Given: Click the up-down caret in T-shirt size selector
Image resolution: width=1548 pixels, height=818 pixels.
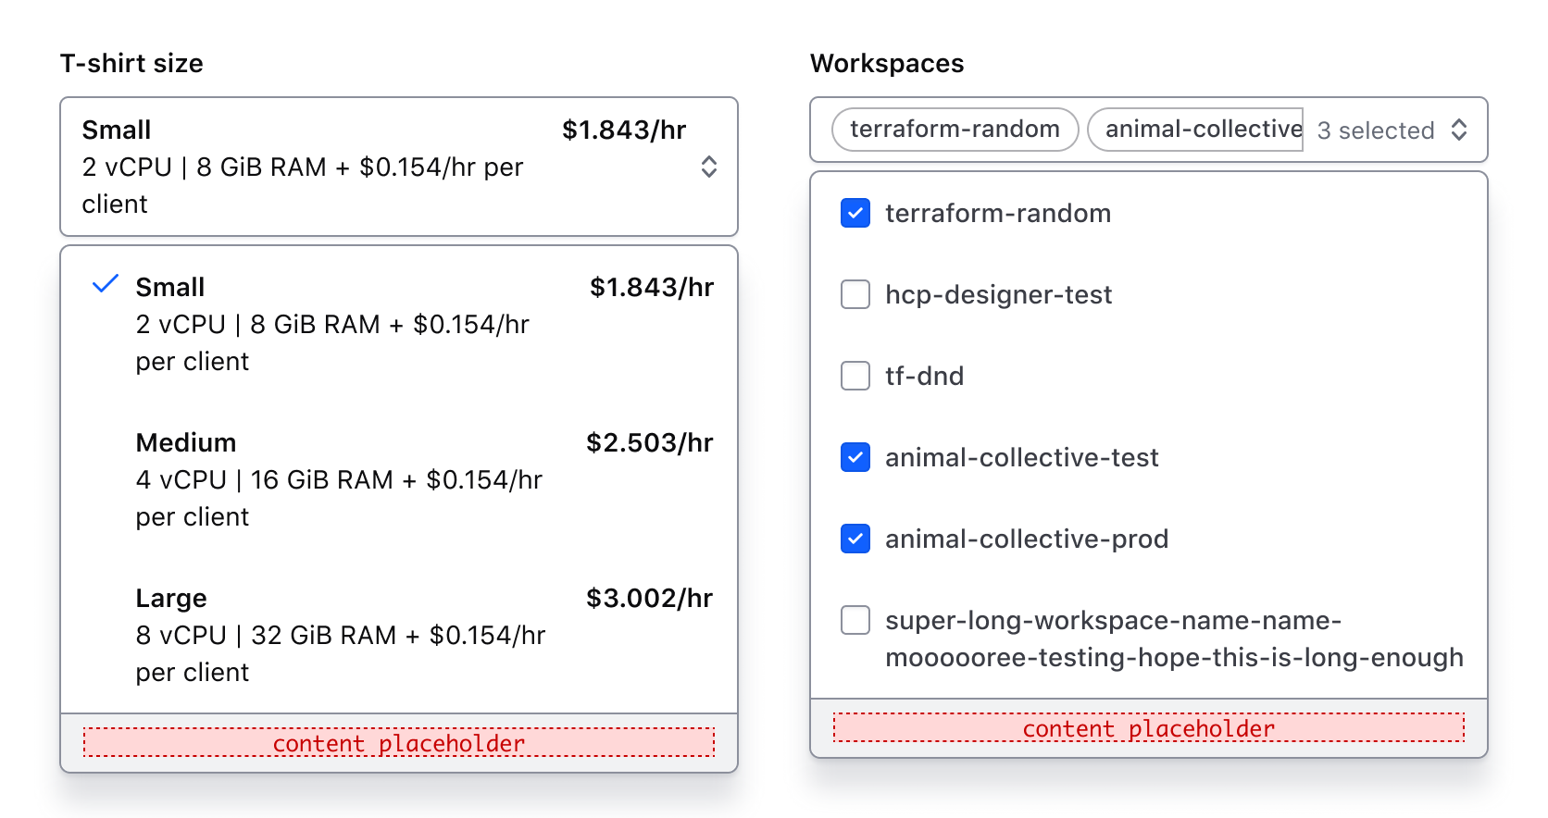Looking at the screenshot, I should (x=708, y=167).
